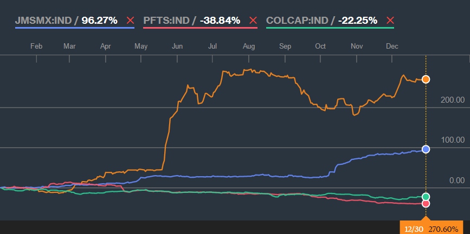Click the Jun label on time axis
470x234 pixels.
pyautogui.click(x=177, y=46)
